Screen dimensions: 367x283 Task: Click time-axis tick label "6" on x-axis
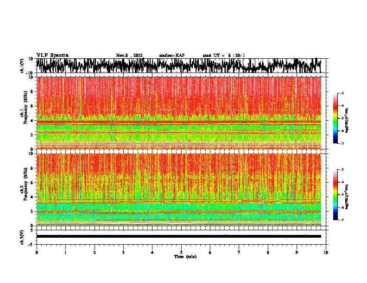coord(210,252)
